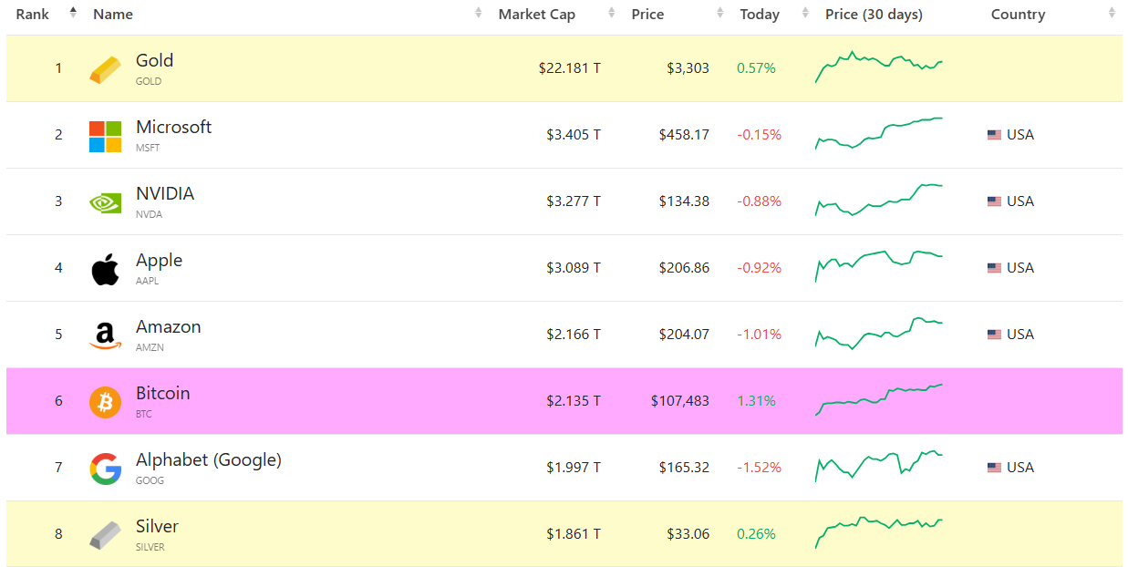Click Alphabet today change -1.52%
Image resolution: width=1128 pixels, height=567 pixels.
760,468
